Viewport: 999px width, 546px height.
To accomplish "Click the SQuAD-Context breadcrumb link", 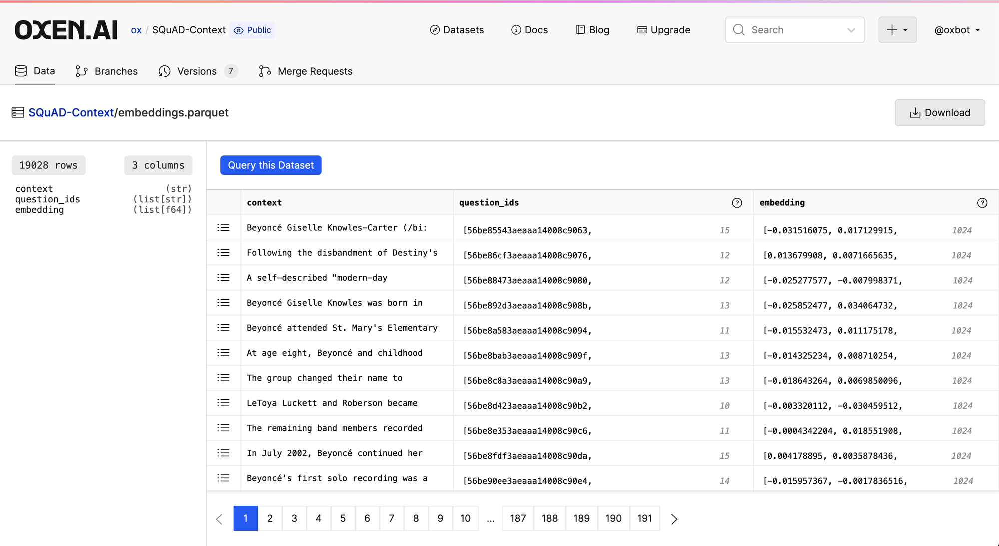I will [x=71, y=113].
